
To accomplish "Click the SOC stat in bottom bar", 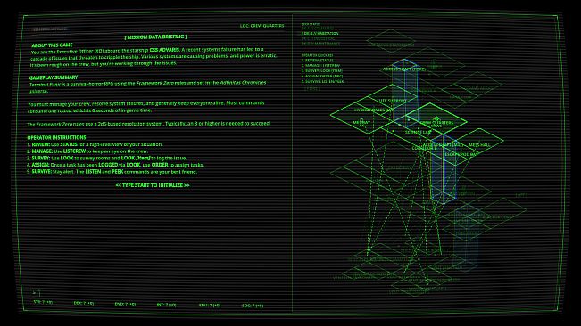I will tap(253, 306).
